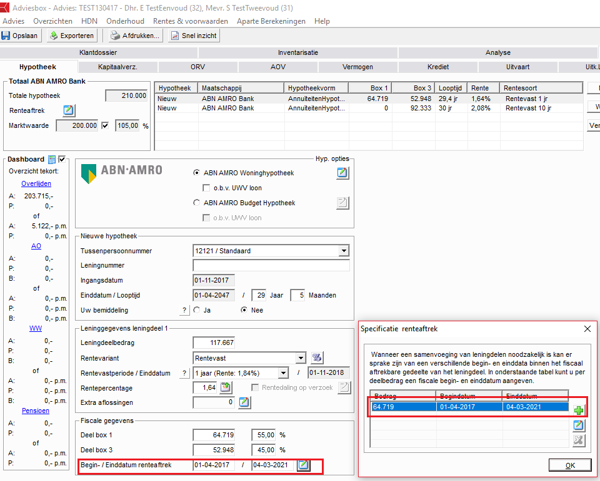Switch to the Kapitaalverz. tab
Image resolution: width=600 pixels, height=481 pixels.
click(x=118, y=67)
